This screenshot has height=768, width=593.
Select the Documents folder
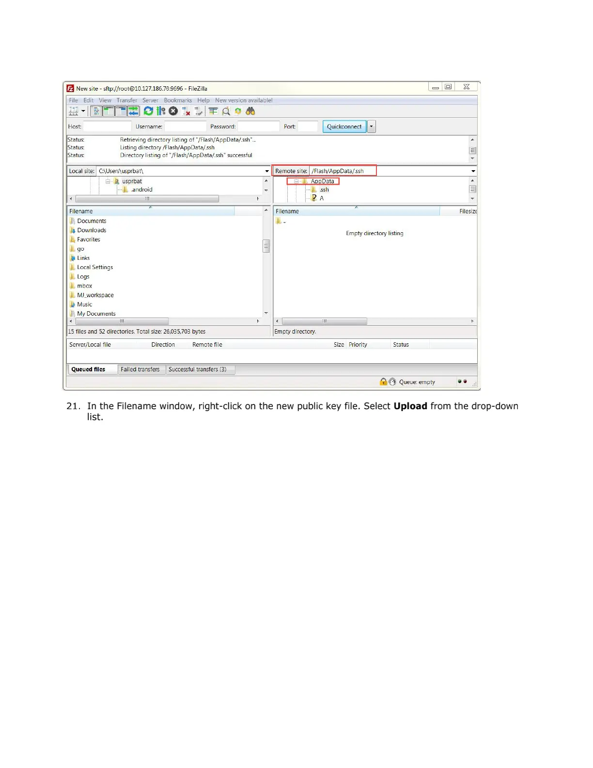[x=88, y=221]
